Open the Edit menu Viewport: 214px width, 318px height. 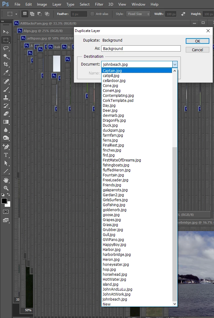point(29,4)
